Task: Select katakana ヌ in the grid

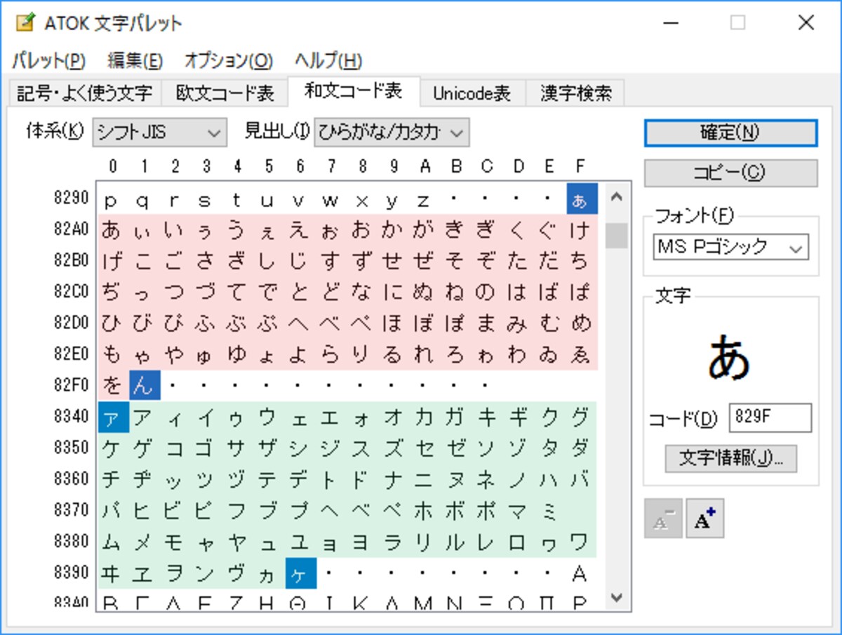Action: pyautogui.click(x=456, y=480)
